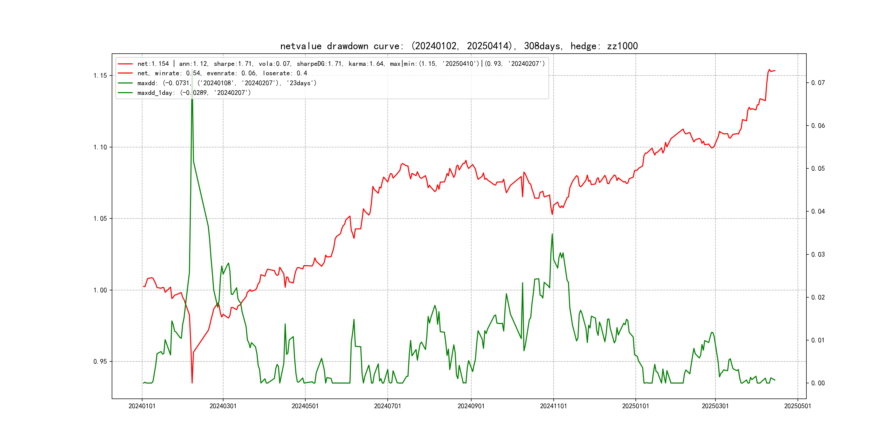Click the 20250501 x-axis tick label
The width and height of the screenshot is (896, 448).
[x=798, y=406]
